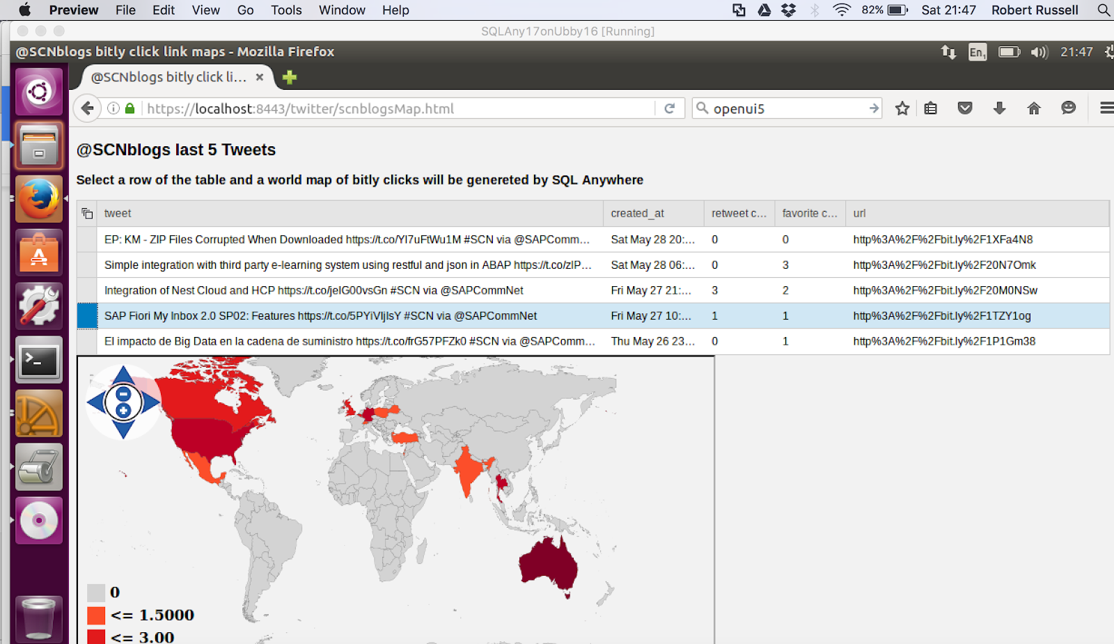Screen dimensions: 1114x644
Task: Focus the openui5 search field
Action: coord(787,109)
